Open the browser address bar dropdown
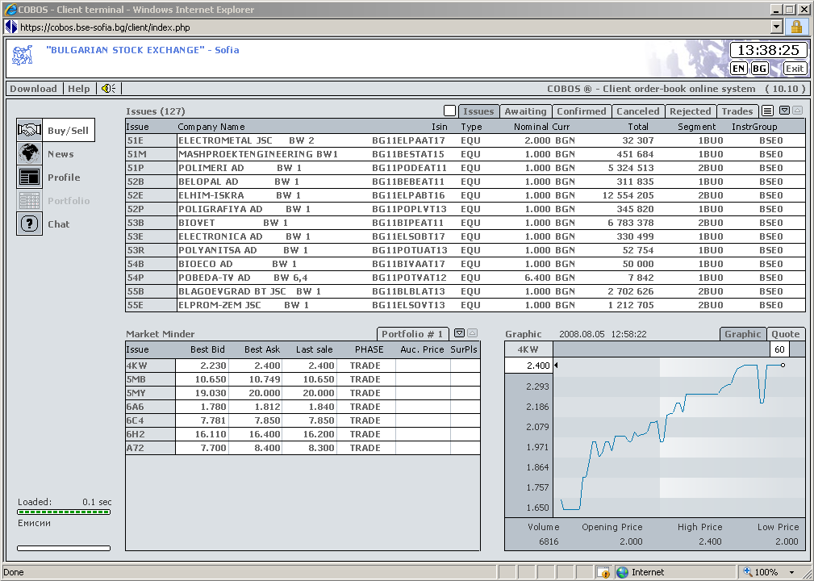 click(x=777, y=27)
